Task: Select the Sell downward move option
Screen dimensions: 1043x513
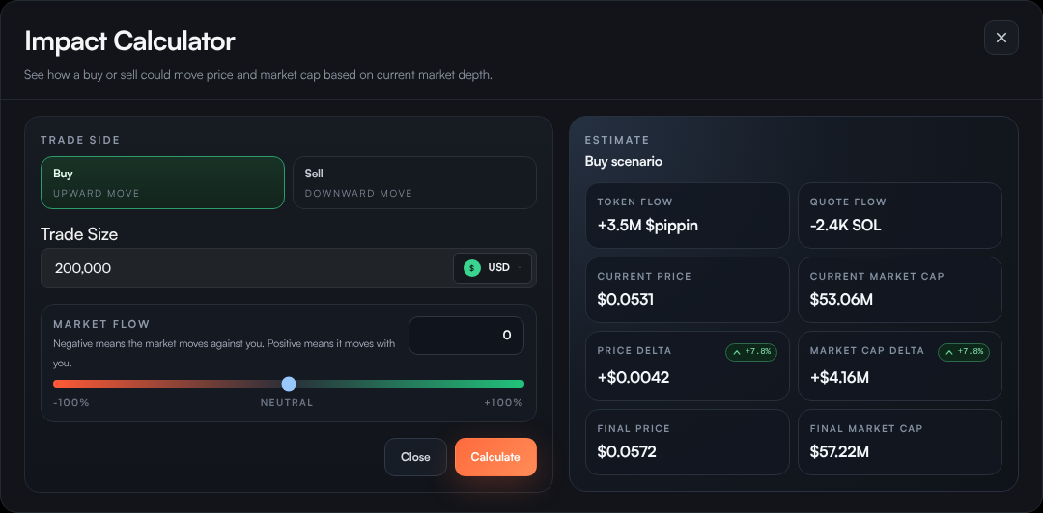Action: [x=414, y=182]
